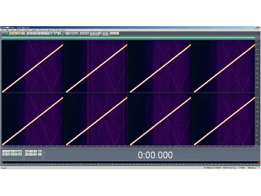The width and height of the screenshot is (261, 196).
Task: Open the Help menu
Action: [x=63, y=30]
